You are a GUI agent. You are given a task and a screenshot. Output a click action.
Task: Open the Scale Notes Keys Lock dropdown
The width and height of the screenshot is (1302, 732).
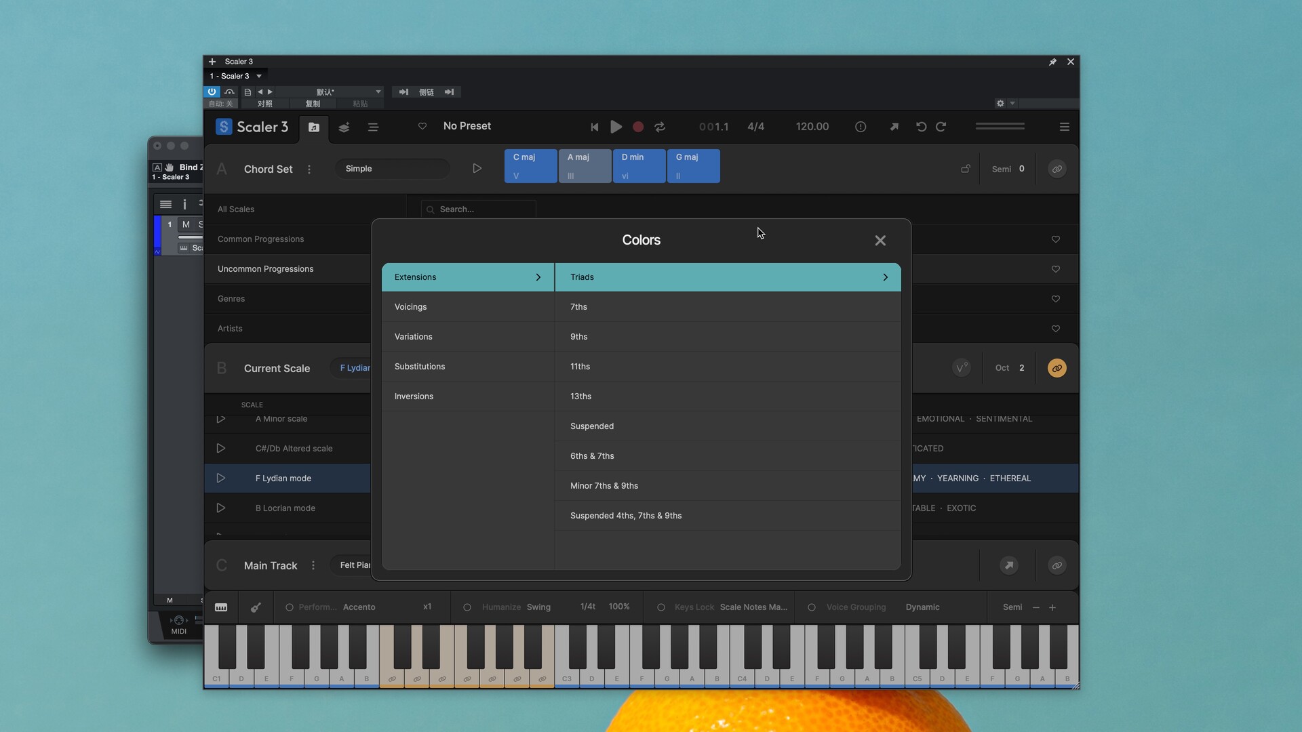753,607
